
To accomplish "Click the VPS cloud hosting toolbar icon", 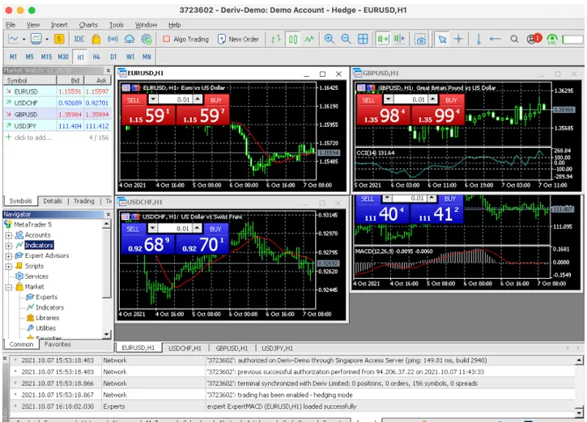I will click(130, 39).
